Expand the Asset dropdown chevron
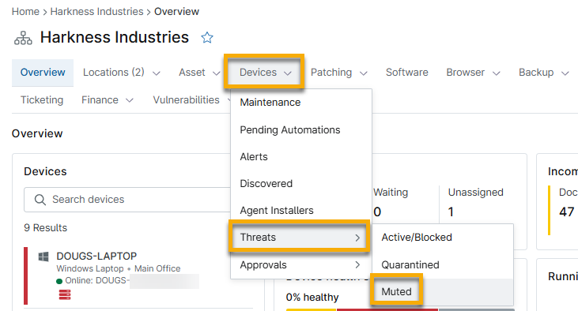 pos(216,73)
